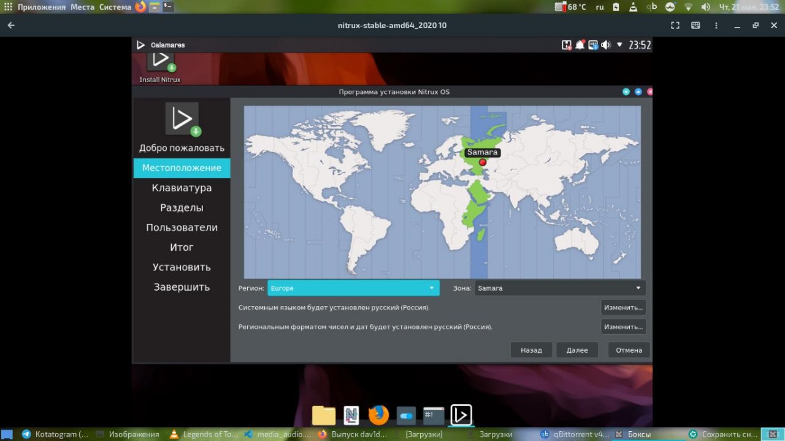
Task: Launch the Nitrux N app from dock
Action: coord(351,415)
